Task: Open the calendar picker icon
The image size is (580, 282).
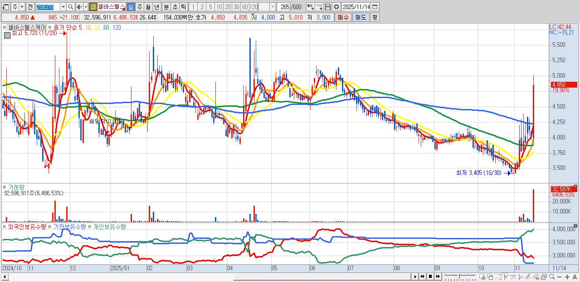Action: click(x=375, y=7)
